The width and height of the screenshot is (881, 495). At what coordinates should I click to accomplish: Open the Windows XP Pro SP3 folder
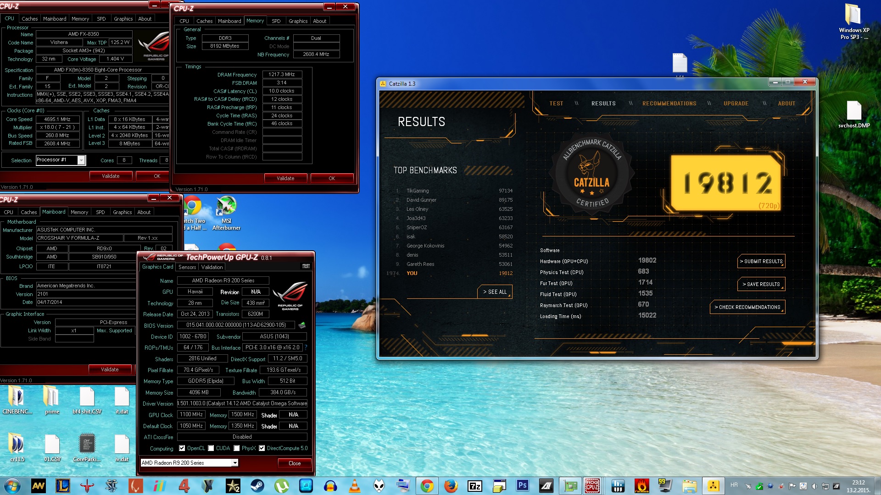(853, 22)
